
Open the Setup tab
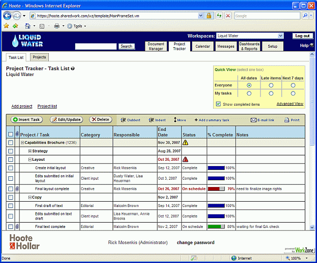click(273, 46)
